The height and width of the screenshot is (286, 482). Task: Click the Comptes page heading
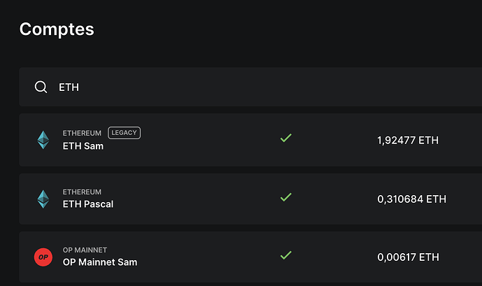tap(57, 29)
